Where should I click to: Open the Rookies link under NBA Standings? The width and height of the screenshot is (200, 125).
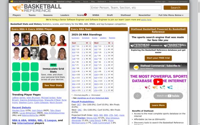click(112, 38)
